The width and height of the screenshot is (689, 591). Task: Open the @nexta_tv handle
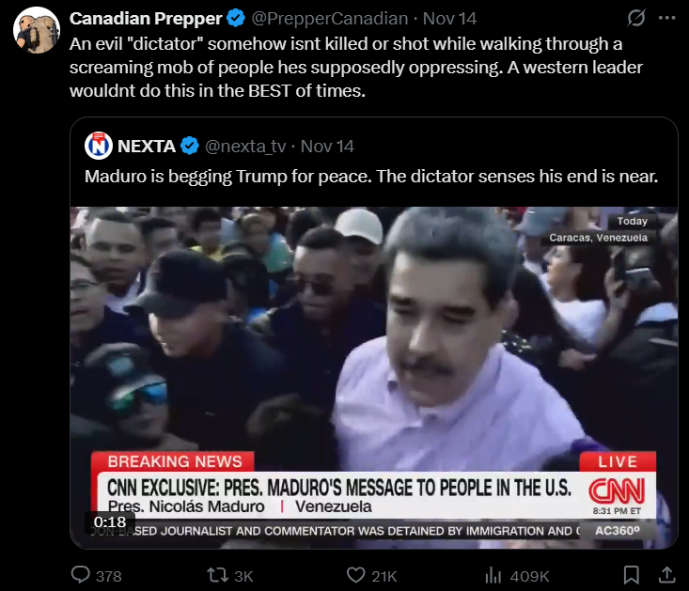pyautogui.click(x=245, y=147)
